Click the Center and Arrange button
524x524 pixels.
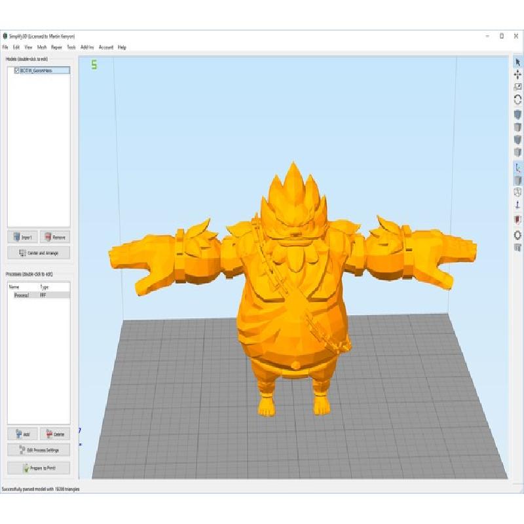(39, 253)
